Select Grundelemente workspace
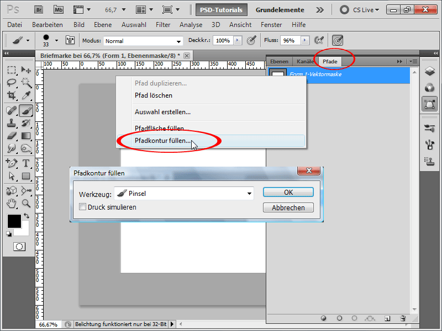442x331 pixels. point(280,10)
